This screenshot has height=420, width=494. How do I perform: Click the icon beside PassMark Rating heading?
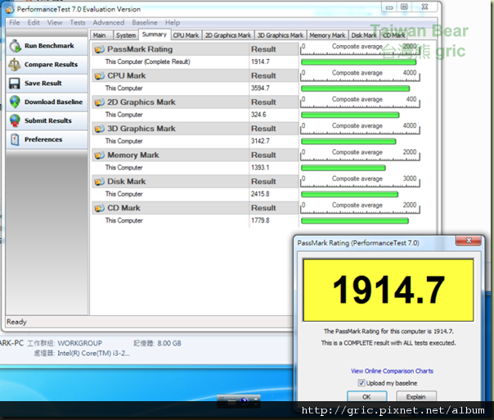click(99, 49)
